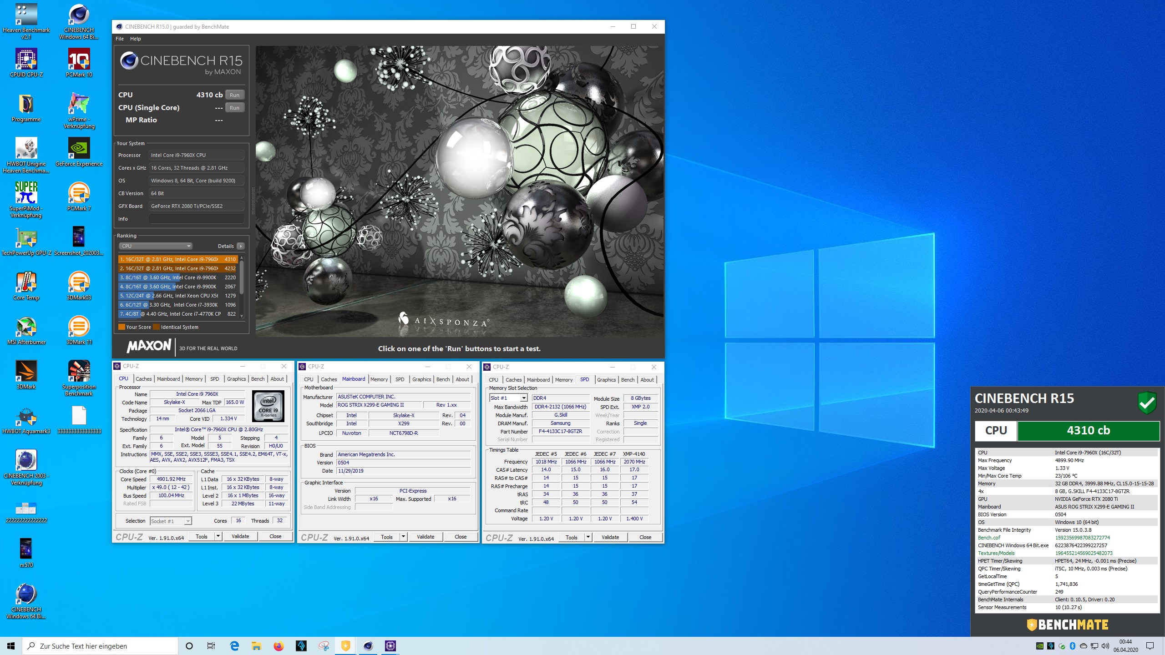
Task: Run the multi-core CPU test in Cinebench
Action: click(x=234, y=95)
